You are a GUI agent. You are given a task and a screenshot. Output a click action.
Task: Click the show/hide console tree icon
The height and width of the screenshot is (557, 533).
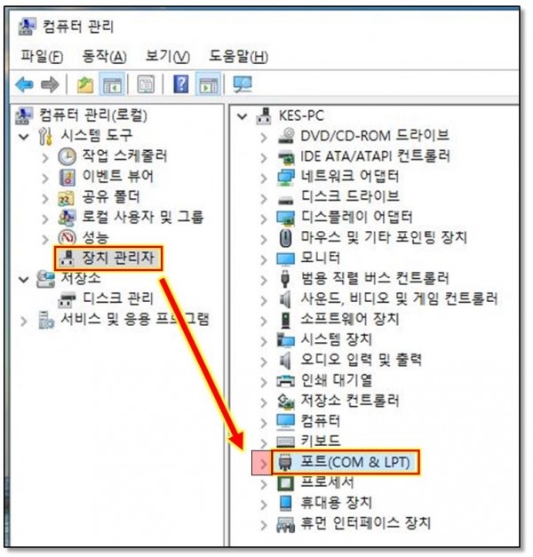[x=112, y=84]
